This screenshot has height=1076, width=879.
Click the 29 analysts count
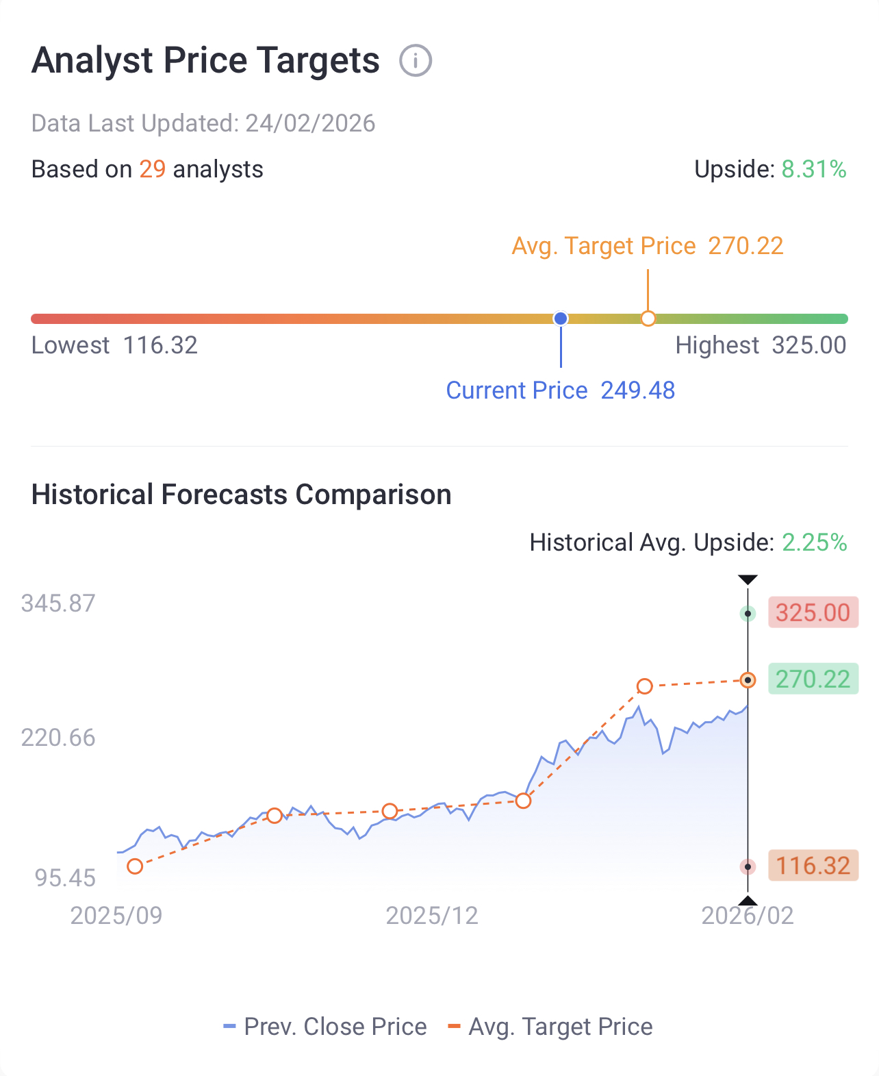point(153,169)
